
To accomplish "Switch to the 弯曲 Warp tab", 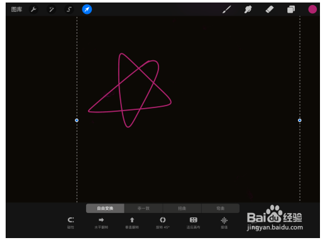I will (221, 209).
